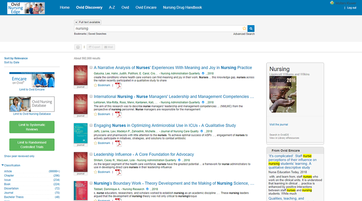Viewport: 362px width, 201px height.
Task: Click verified checkmark icon beside Nursing Research
Action: pos(147,189)
